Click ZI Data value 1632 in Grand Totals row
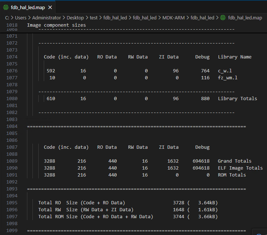 tap(173, 161)
